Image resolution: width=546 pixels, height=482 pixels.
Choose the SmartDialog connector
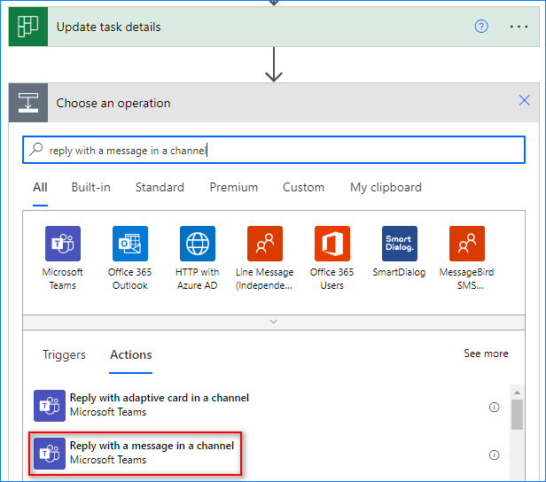(400, 244)
